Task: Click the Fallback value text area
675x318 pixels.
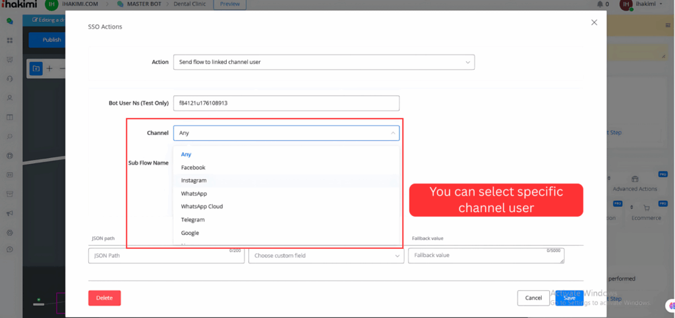Action: click(x=486, y=255)
